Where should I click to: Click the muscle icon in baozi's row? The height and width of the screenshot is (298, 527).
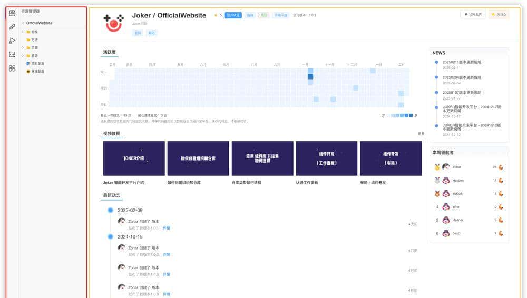click(x=501, y=233)
